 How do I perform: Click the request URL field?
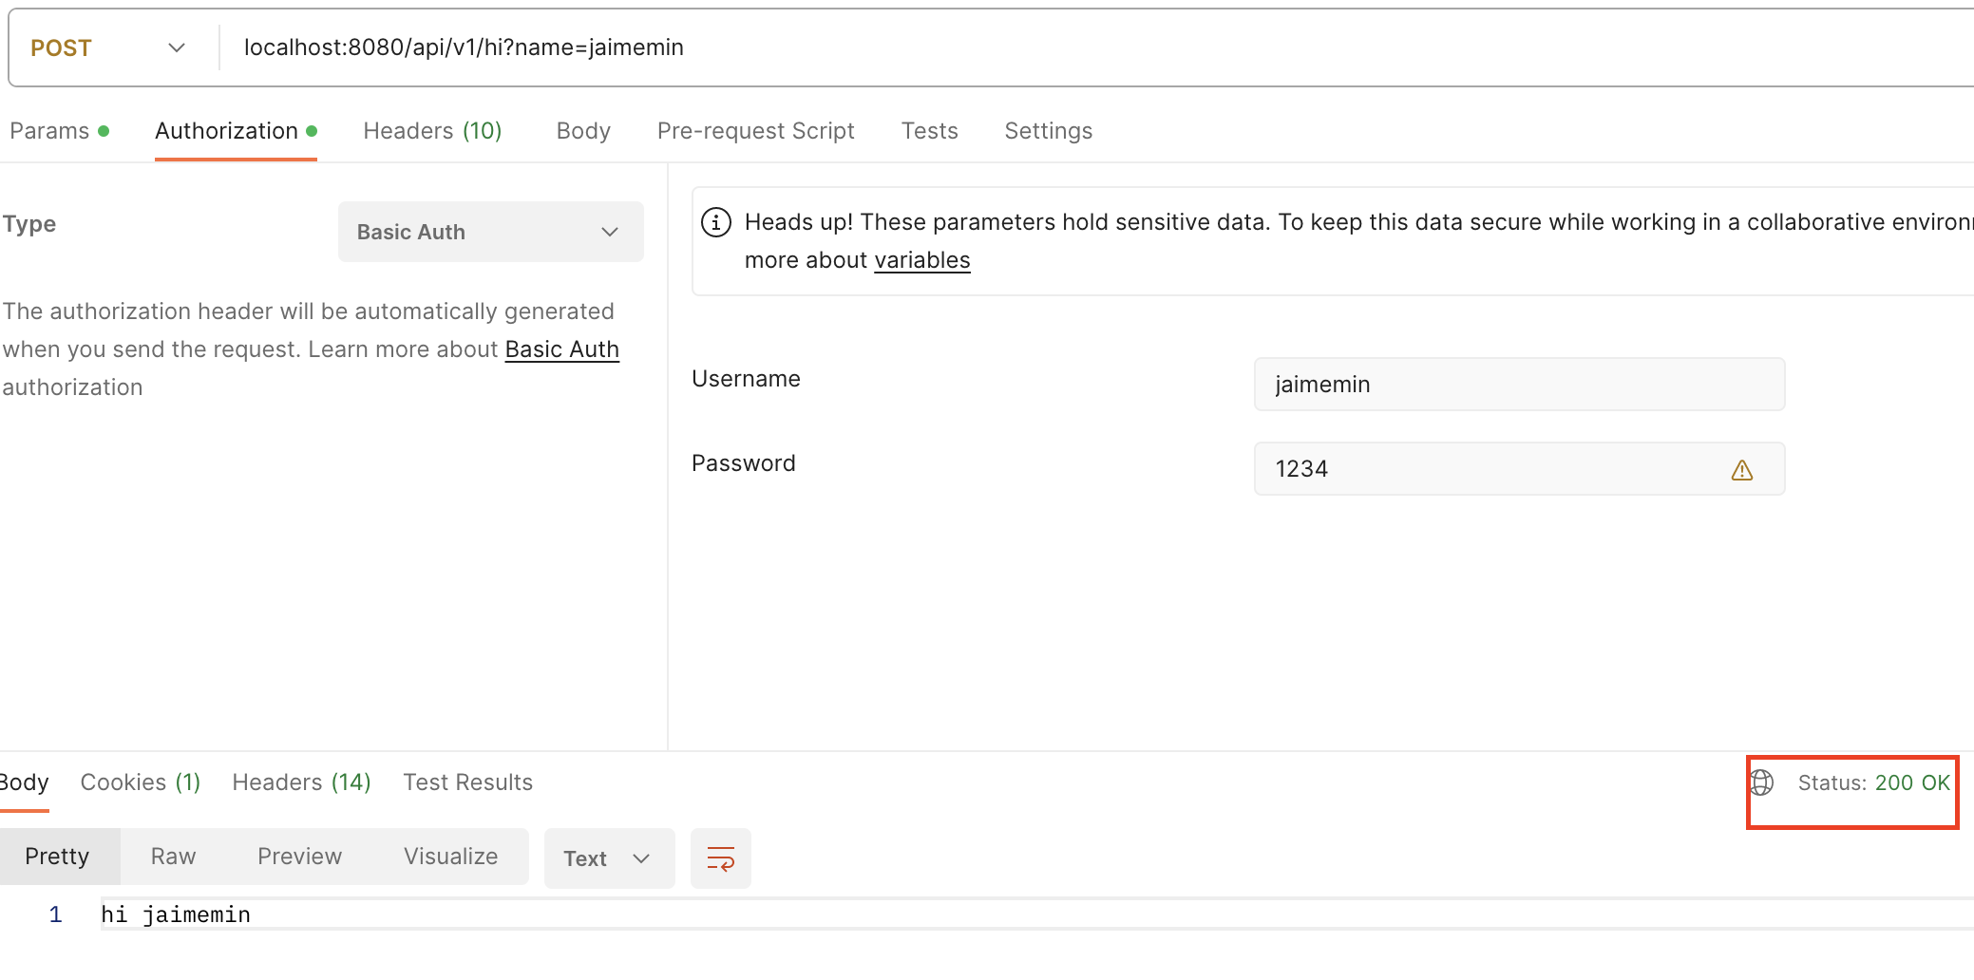pos(1045,47)
